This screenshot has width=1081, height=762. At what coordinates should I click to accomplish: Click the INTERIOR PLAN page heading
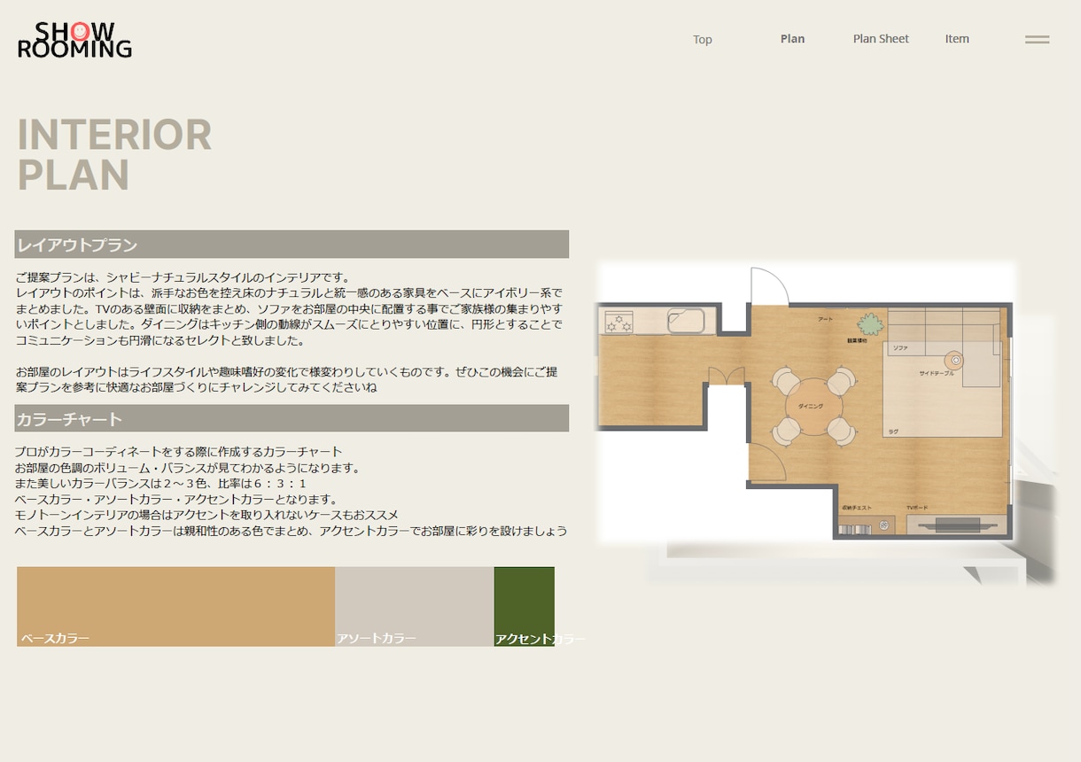114,155
